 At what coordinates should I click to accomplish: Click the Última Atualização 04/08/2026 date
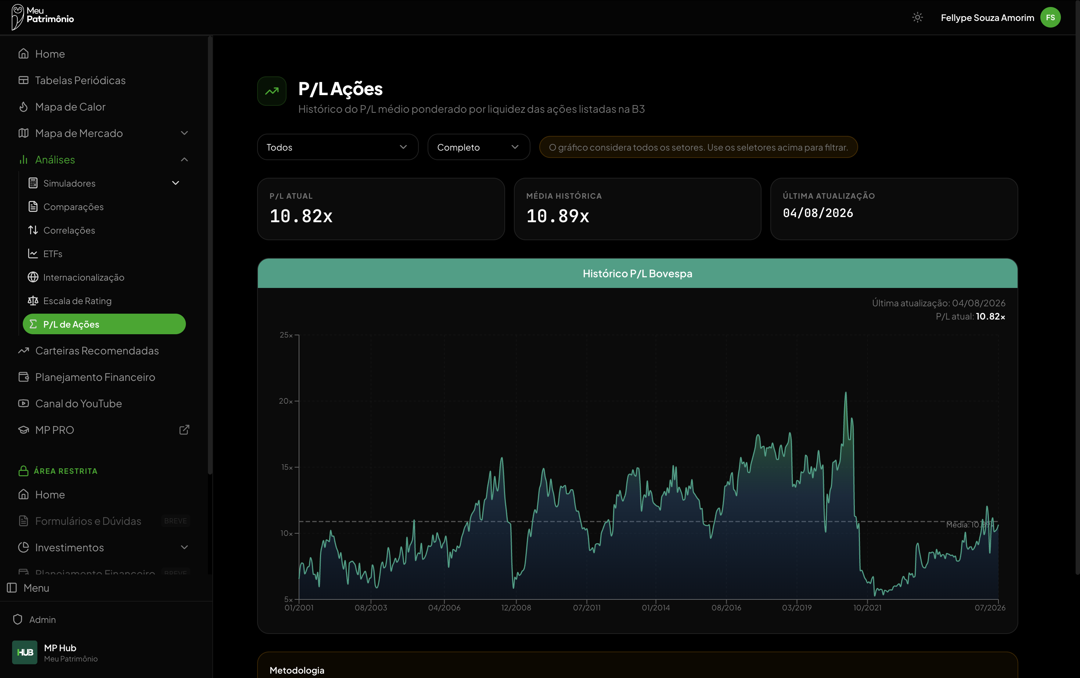pyautogui.click(x=818, y=213)
